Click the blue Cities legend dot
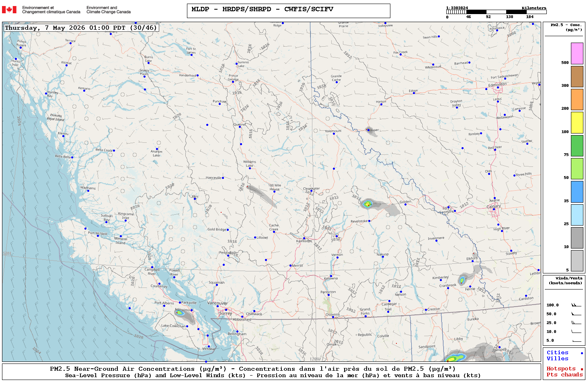This screenshot has width=587, height=382. tap(582, 353)
